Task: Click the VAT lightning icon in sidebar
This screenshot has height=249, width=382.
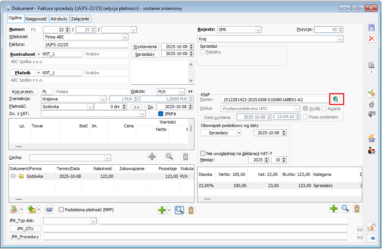Action: (372, 139)
